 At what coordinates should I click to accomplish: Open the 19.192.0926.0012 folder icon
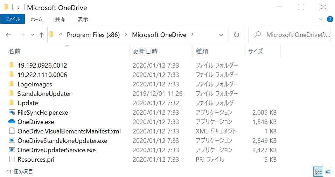[x=12, y=65]
